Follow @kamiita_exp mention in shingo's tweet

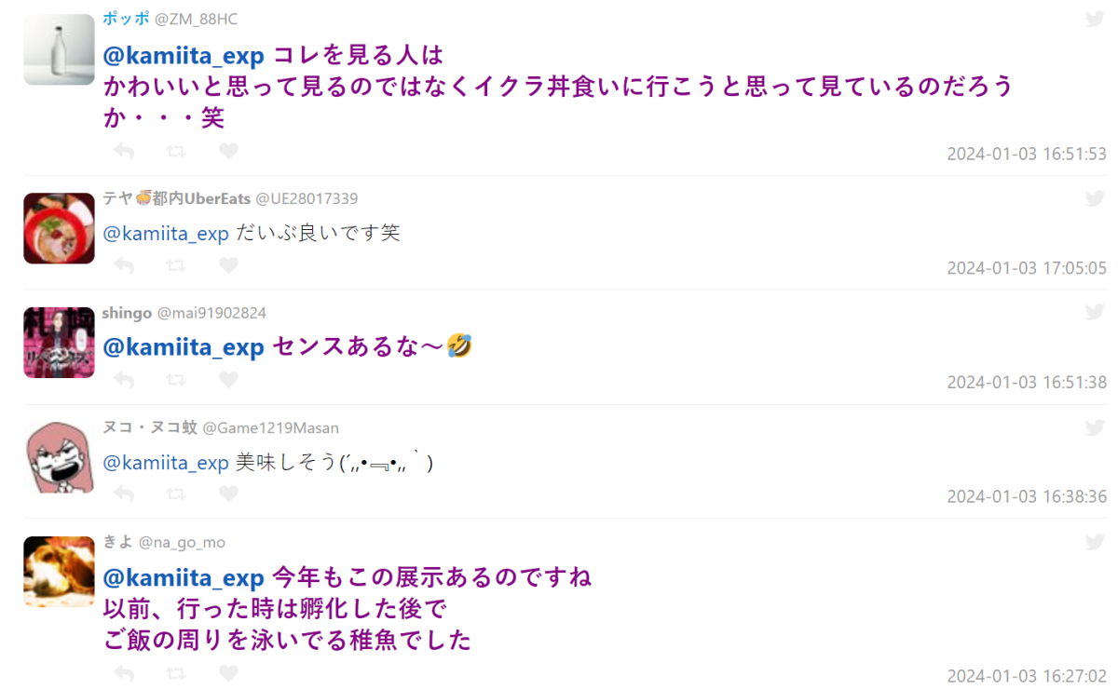(x=184, y=347)
